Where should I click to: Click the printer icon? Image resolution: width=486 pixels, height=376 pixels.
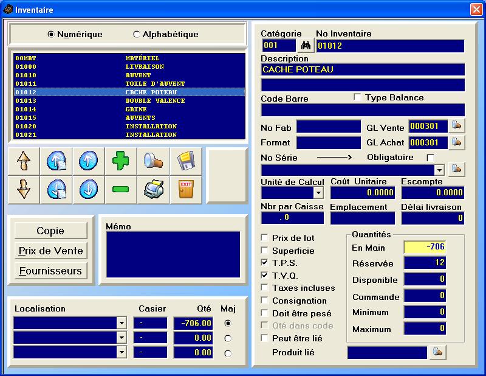pyautogui.click(x=153, y=190)
